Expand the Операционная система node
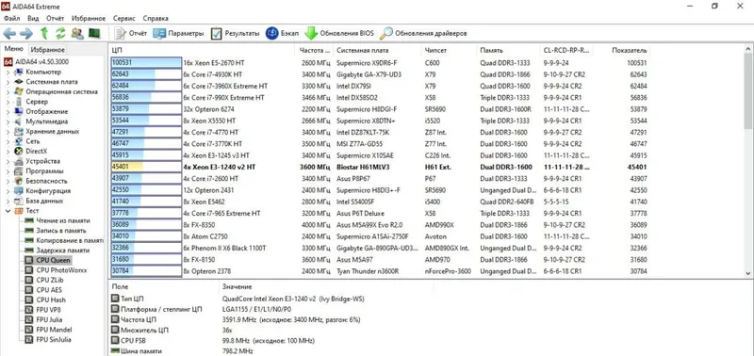 8,91
